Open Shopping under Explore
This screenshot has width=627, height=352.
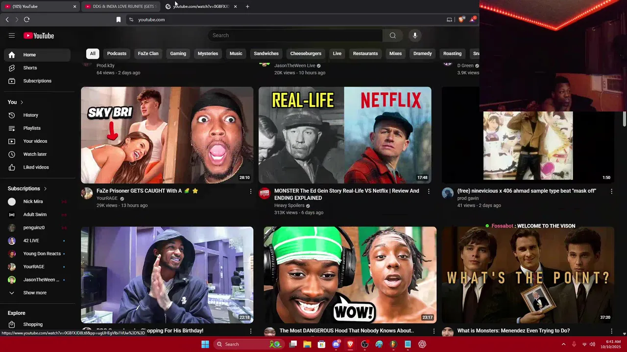(37, 324)
